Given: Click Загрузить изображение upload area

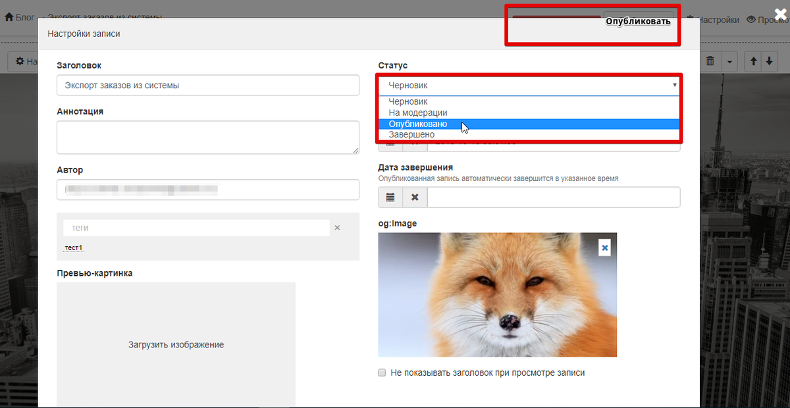Looking at the screenshot, I should (176, 345).
